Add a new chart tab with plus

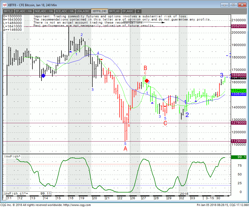[x=138, y=11]
